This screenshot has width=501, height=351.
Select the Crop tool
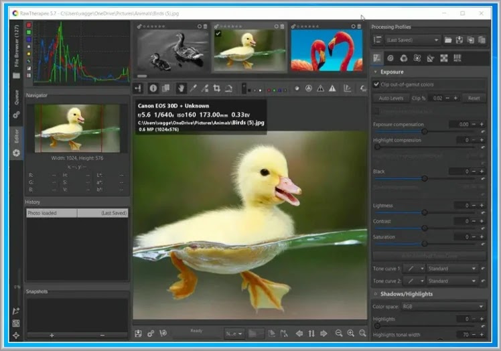pos(217,88)
